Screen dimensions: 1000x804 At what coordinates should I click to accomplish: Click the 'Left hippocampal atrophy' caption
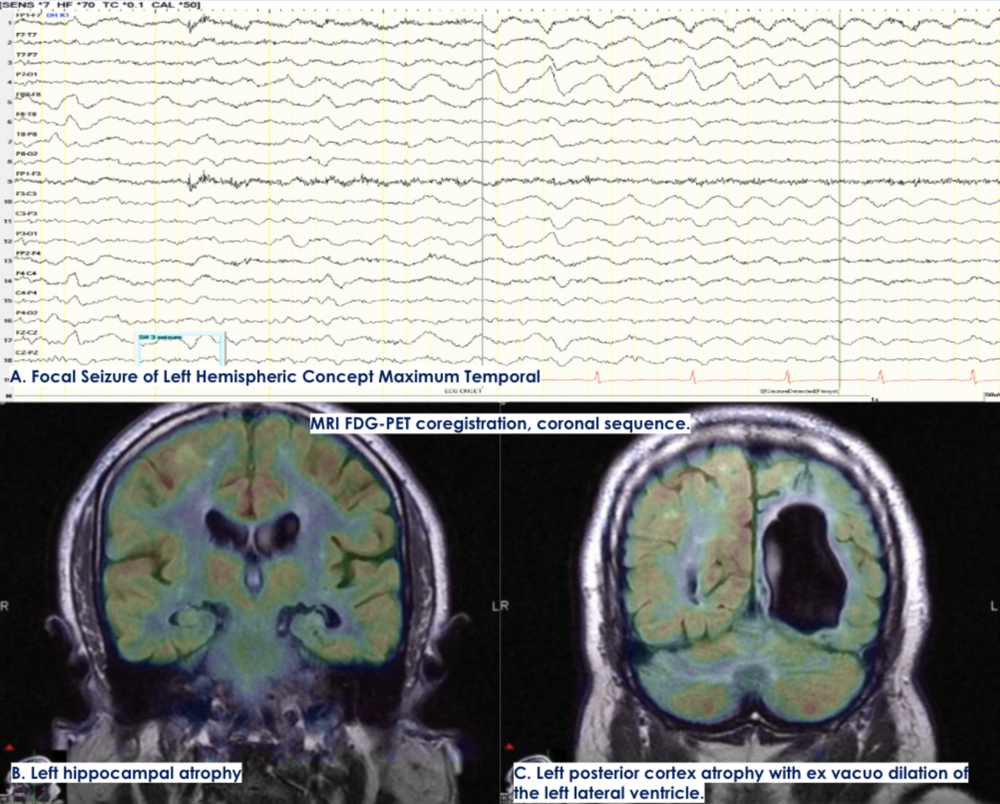(126, 773)
